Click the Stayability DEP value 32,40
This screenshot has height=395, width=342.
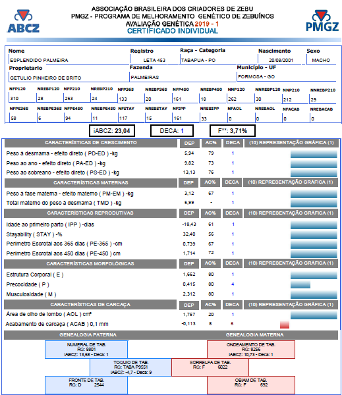pyautogui.click(x=189, y=234)
